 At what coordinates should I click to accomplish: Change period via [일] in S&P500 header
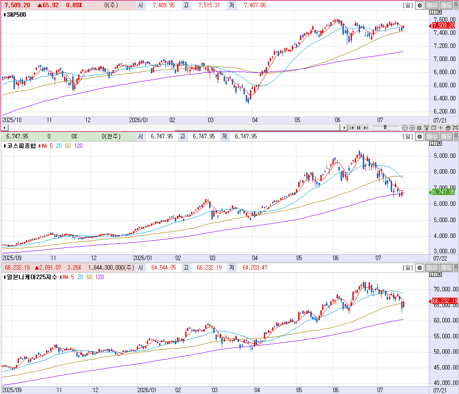click(408, 5)
